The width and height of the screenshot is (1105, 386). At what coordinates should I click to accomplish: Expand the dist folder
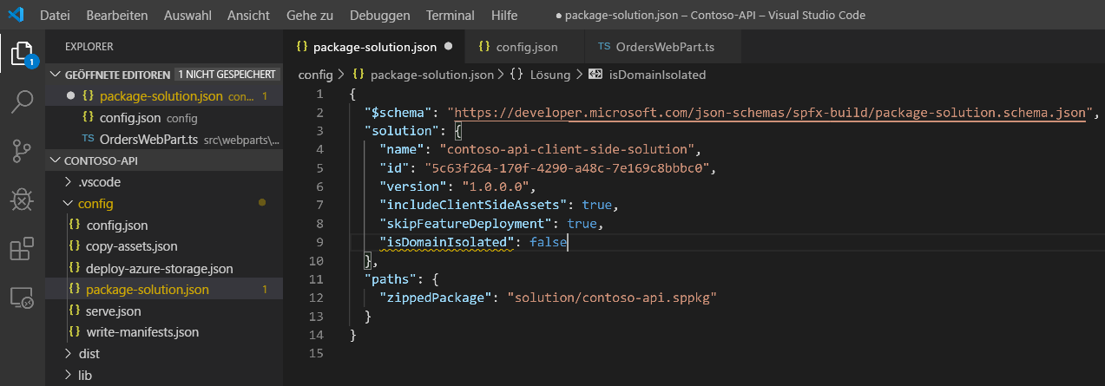164,353
